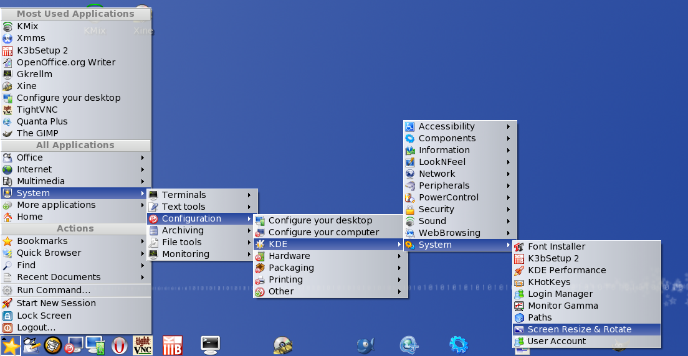Open TightVNC from the Most Used list
Screen dimensions: 688x356
(x=76, y=110)
